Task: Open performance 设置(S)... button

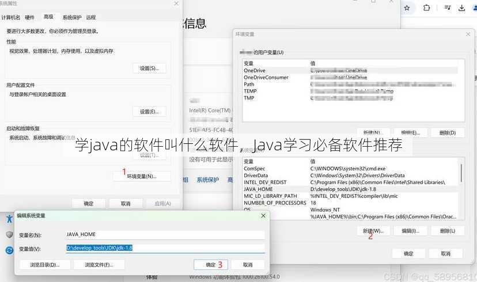Action: coord(149,68)
